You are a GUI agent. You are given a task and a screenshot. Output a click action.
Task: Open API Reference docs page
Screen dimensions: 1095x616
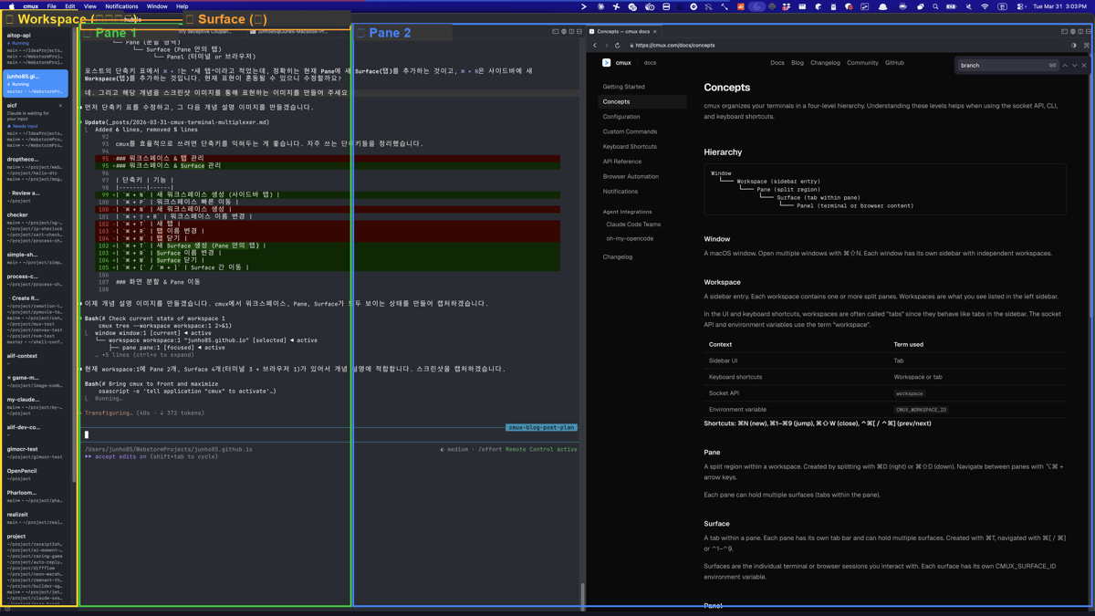pos(621,162)
